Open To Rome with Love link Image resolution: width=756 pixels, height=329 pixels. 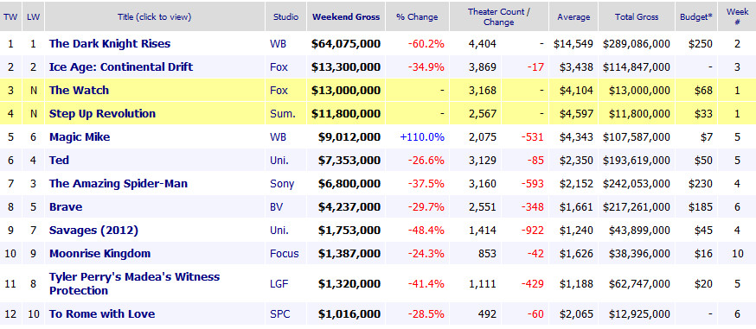pyautogui.click(x=102, y=314)
